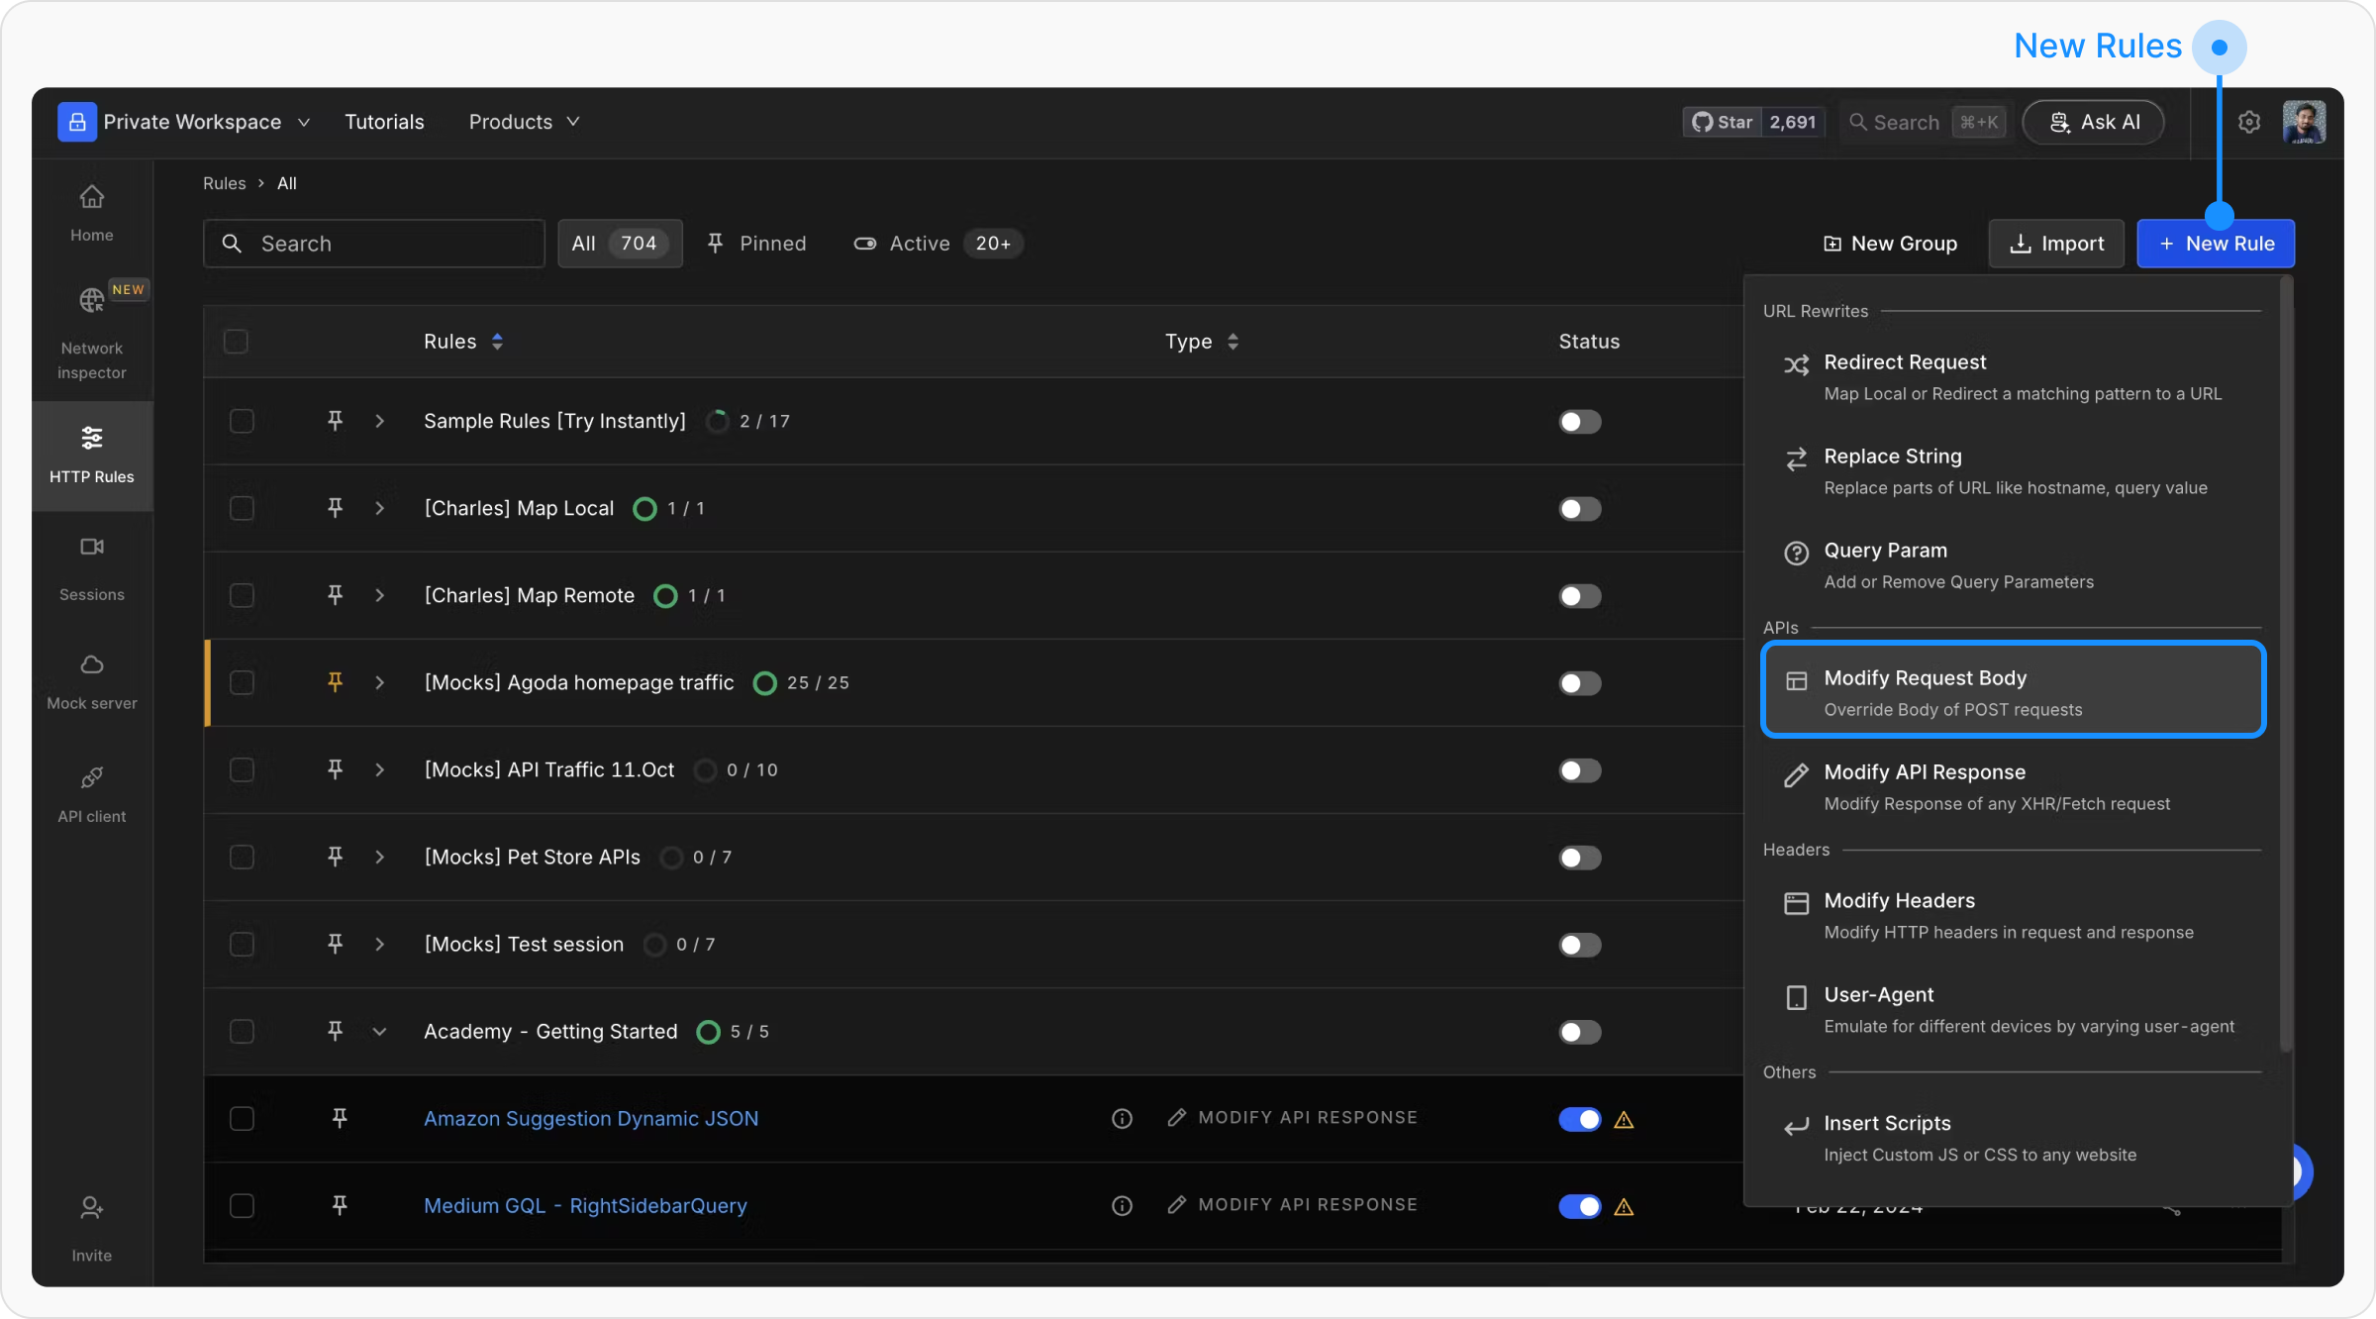2376x1319 pixels.
Task: Go to Sessions in sidebar
Action: [x=91, y=547]
